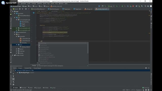
Task: Switch to the MainActivity.java tab
Action: 54,9
